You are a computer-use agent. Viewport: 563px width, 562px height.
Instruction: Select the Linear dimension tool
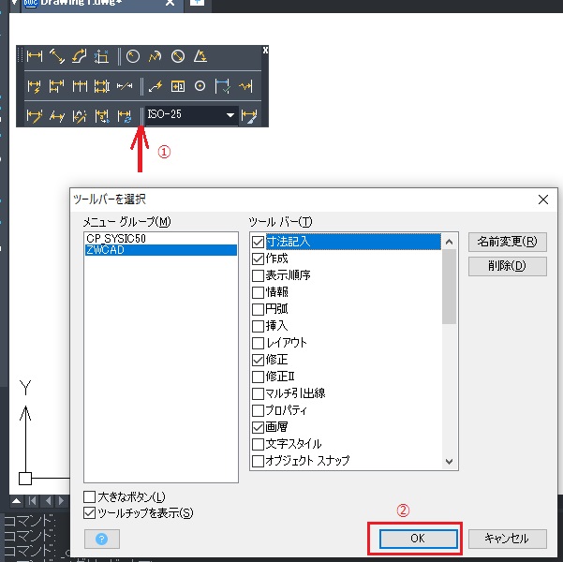click(x=35, y=56)
